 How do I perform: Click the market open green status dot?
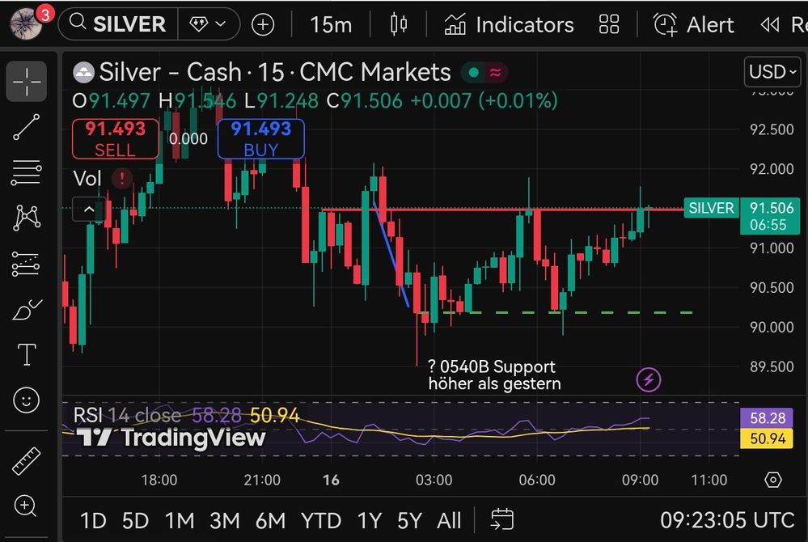click(x=474, y=73)
